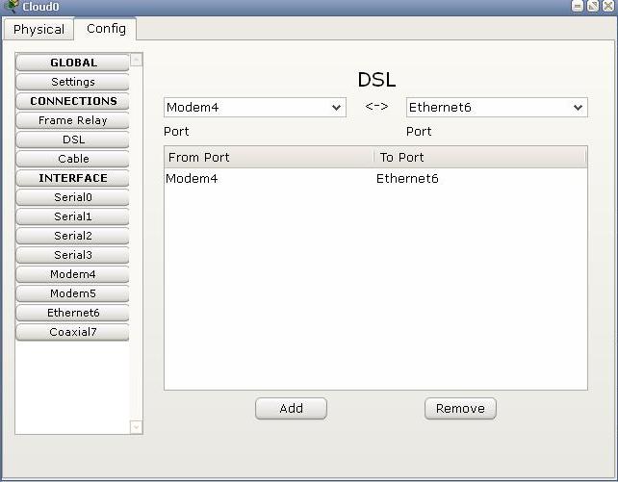Select the Serial3 interface
The width and height of the screenshot is (618, 482).
click(72, 255)
